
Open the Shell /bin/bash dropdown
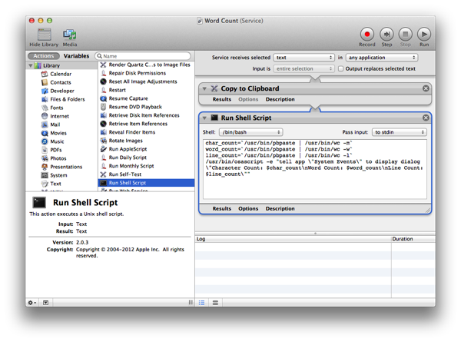point(251,132)
